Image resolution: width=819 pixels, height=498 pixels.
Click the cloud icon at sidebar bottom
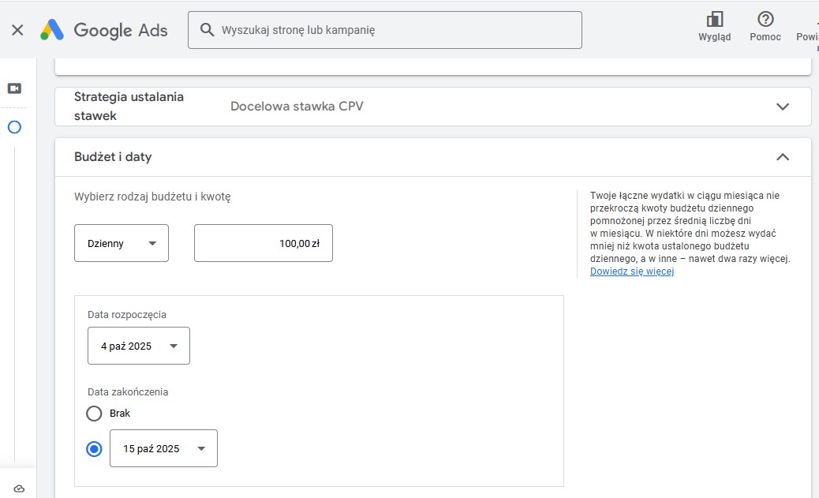point(19,489)
